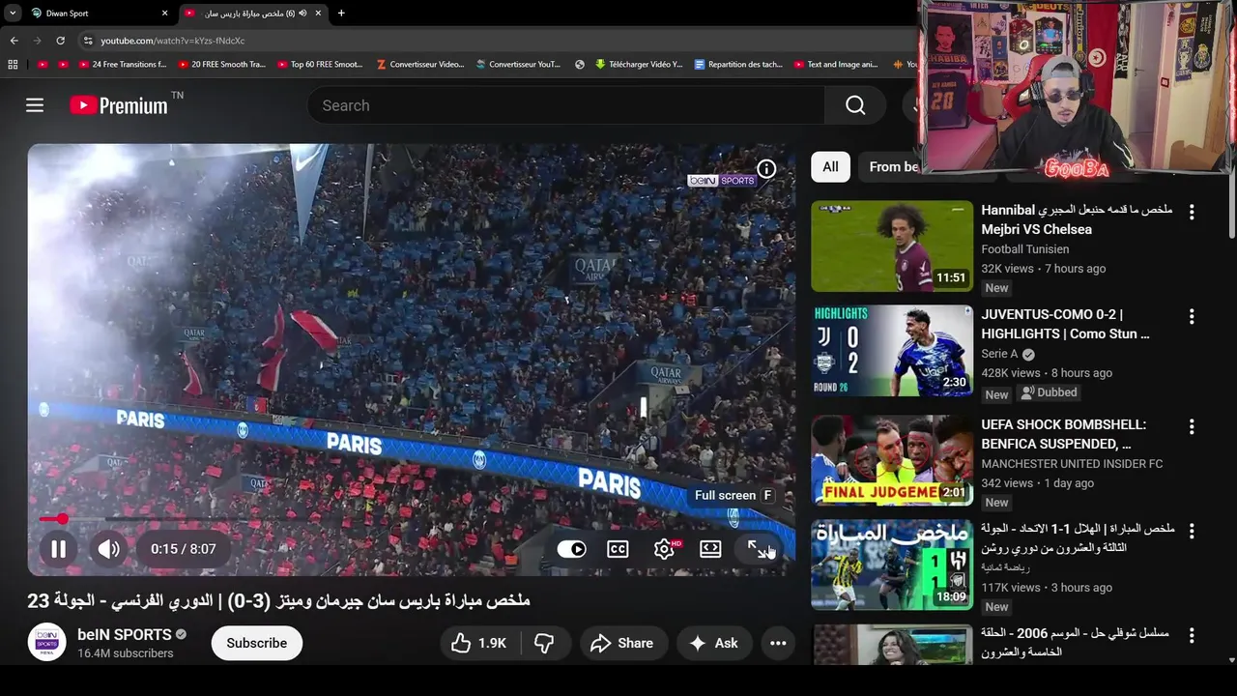Switch to the Diwan Sport browser tab

pos(97,13)
